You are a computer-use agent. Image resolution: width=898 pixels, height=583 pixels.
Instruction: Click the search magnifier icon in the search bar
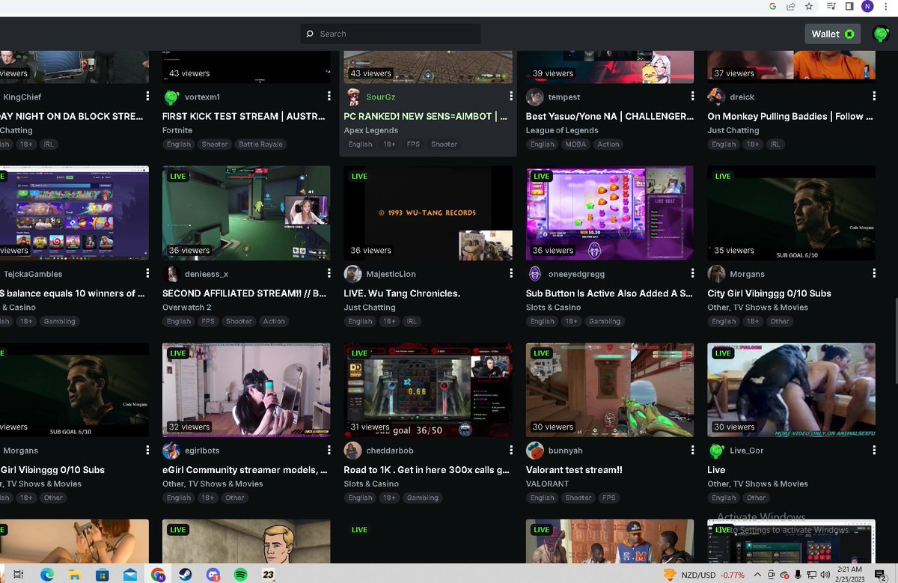[309, 33]
